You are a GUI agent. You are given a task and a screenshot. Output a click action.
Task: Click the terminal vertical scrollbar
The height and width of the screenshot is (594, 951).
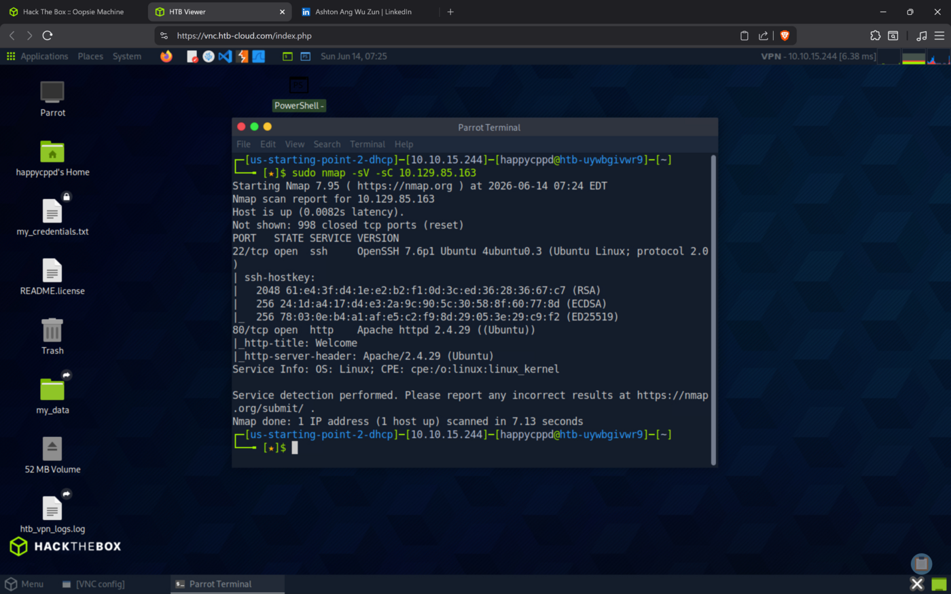[713, 310]
